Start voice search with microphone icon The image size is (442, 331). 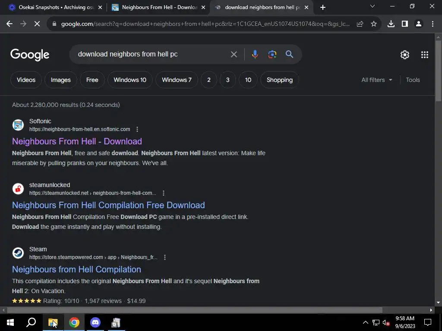click(x=255, y=54)
